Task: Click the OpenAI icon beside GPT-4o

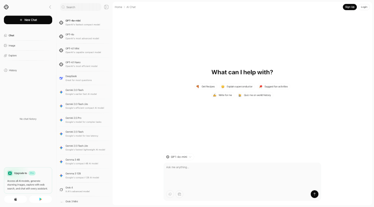Action: point(61,37)
